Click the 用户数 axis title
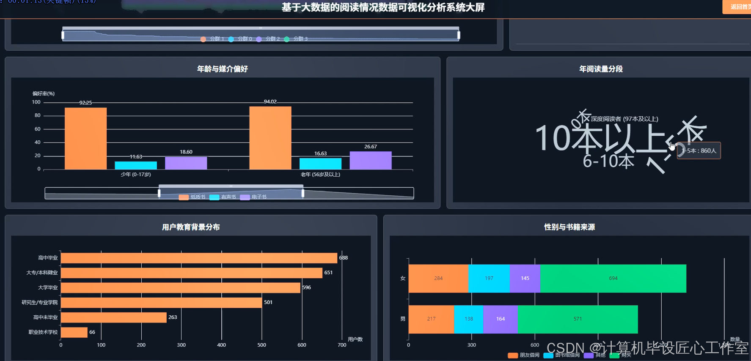The height and width of the screenshot is (361, 751). 355,339
